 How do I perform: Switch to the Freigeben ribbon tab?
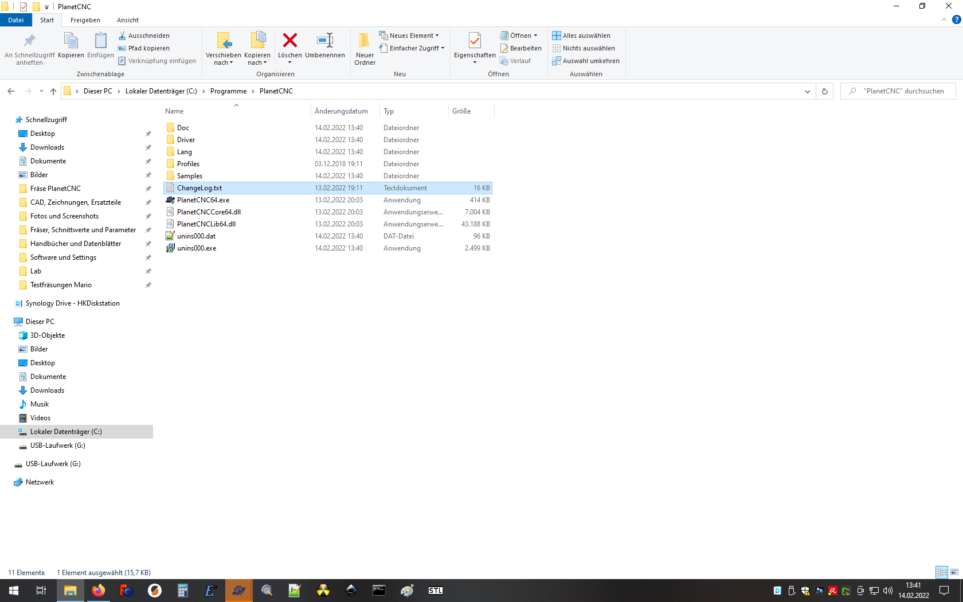click(x=85, y=20)
